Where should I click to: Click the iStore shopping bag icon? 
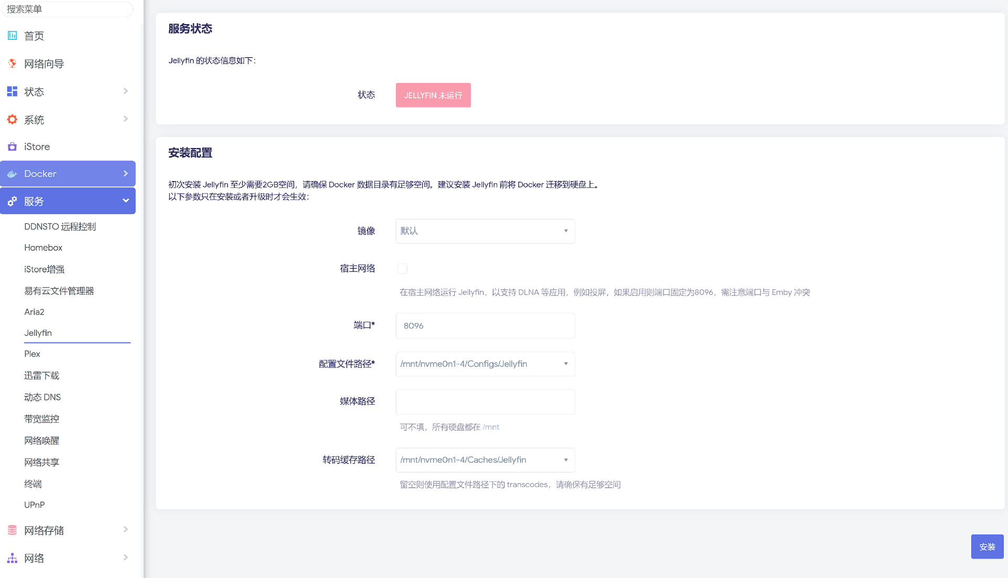pos(12,146)
